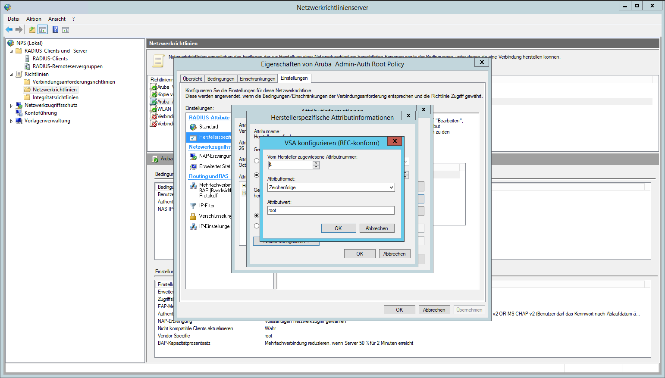
Task: Click the up-one-level folder toolbar icon
Action: point(32,30)
